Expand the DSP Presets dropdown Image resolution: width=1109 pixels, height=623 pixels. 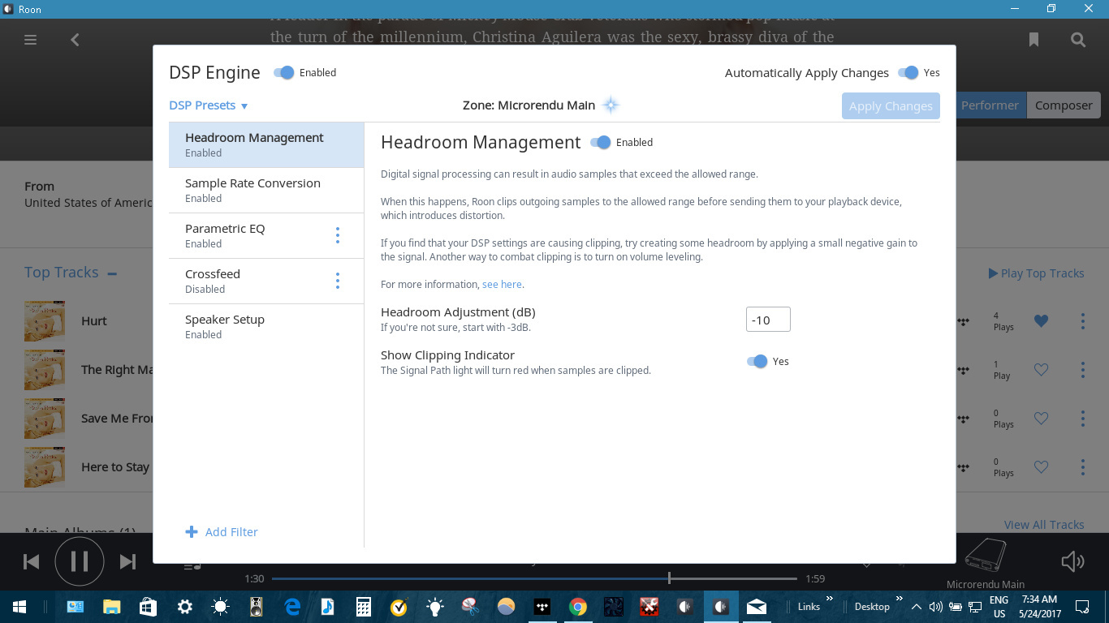click(209, 105)
